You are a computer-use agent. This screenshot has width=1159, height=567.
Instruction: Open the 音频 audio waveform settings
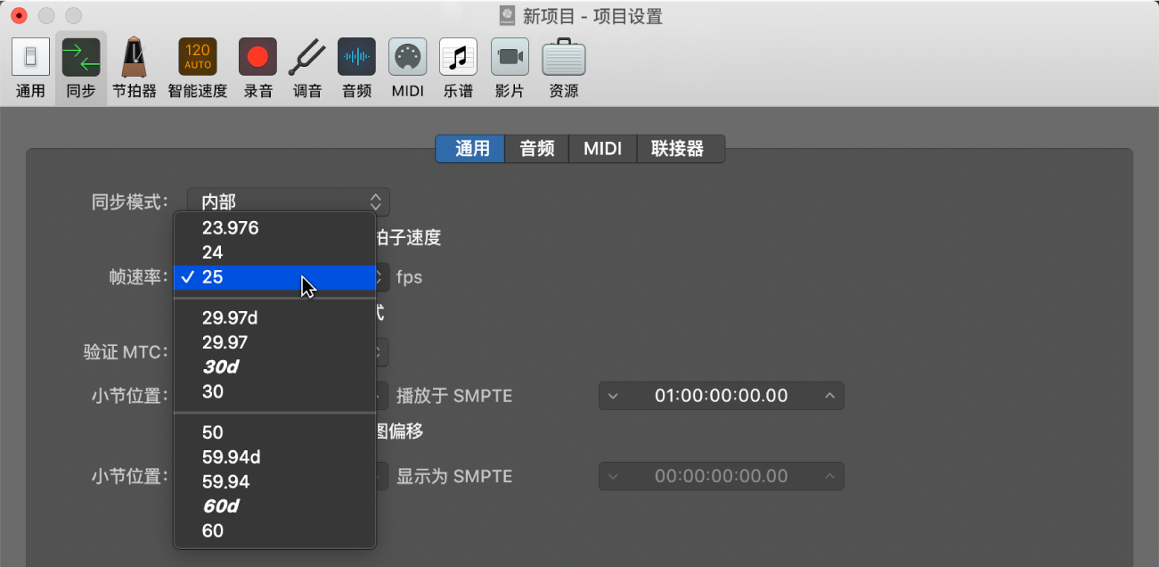click(356, 69)
